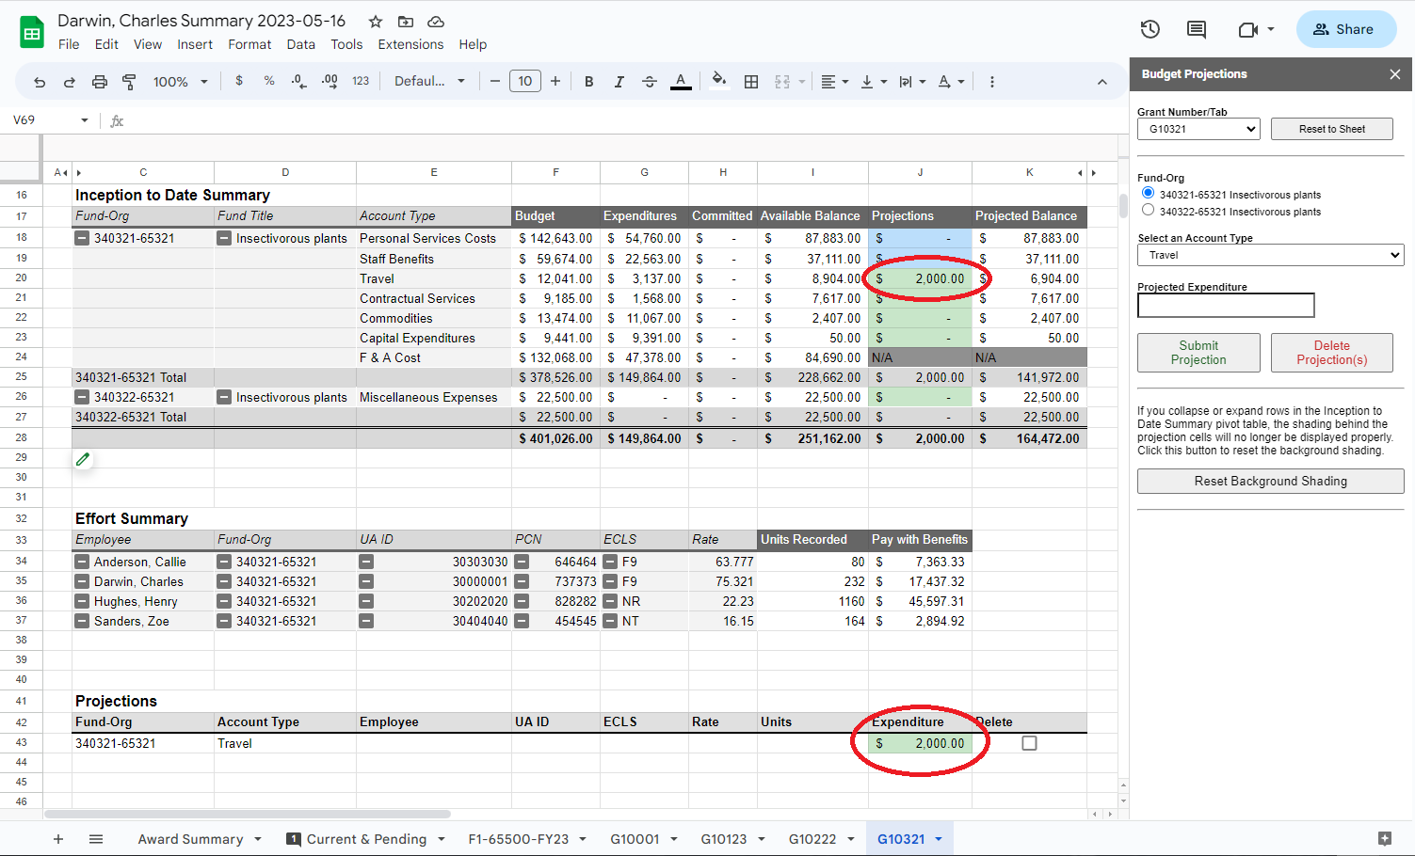Star this spreadsheet document
The image size is (1415, 856).
(376, 22)
